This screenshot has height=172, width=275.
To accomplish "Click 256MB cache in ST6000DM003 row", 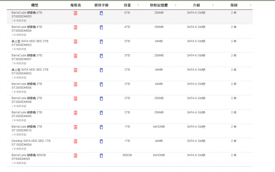I will click(159, 13).
